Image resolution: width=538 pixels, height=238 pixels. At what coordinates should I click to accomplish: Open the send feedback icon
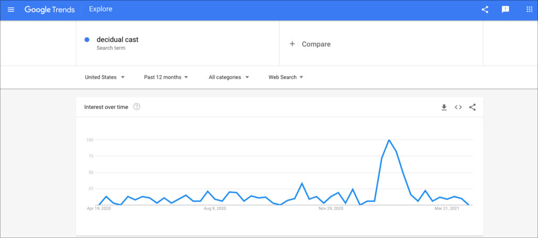pyautogui.click(x=505, y=9)
